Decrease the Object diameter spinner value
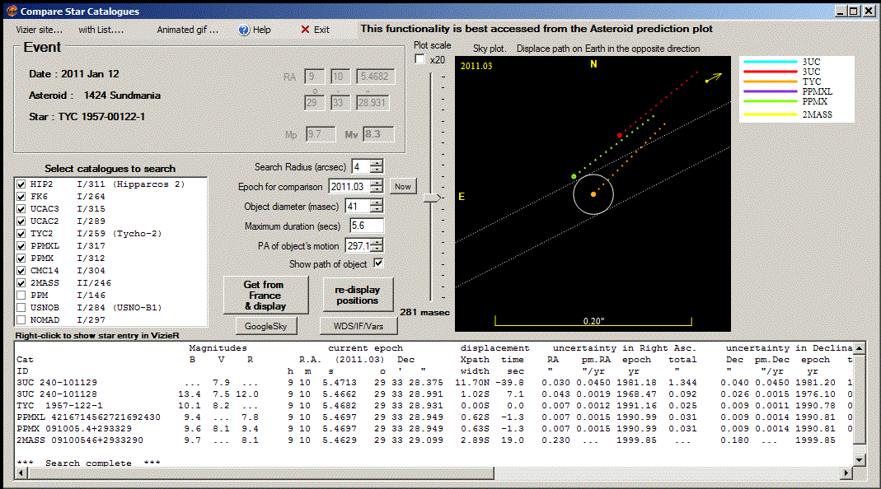The image size is (881, 489). click(377, 209)
